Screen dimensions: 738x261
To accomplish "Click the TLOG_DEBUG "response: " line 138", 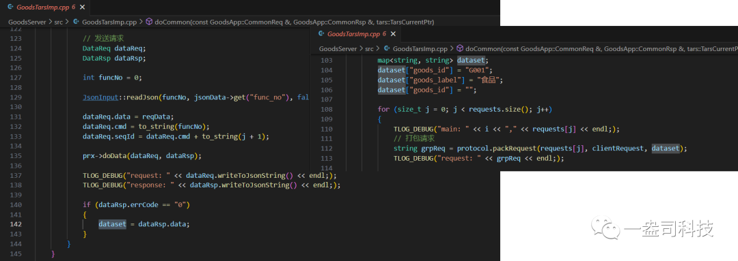I will pyautogui.click(x=211, y=185).
